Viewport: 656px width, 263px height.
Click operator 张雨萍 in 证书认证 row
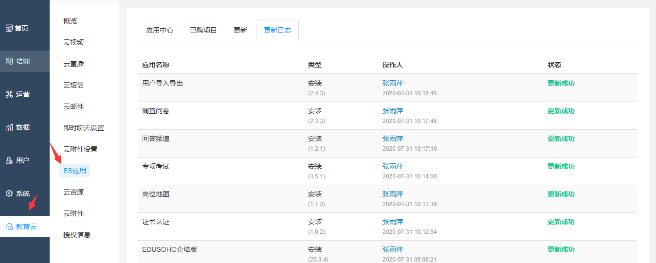pyautogui.click(x=393, y=222)
